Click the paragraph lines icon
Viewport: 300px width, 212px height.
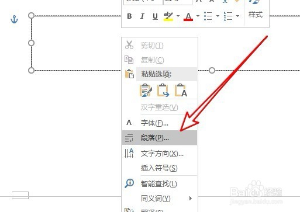pyautogui.click(x=129, y=138)
